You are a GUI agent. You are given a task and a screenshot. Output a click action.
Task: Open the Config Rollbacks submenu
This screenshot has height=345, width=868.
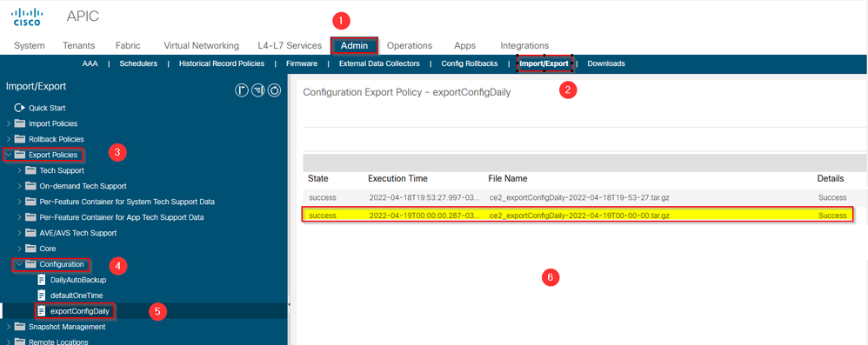[470, 63]
